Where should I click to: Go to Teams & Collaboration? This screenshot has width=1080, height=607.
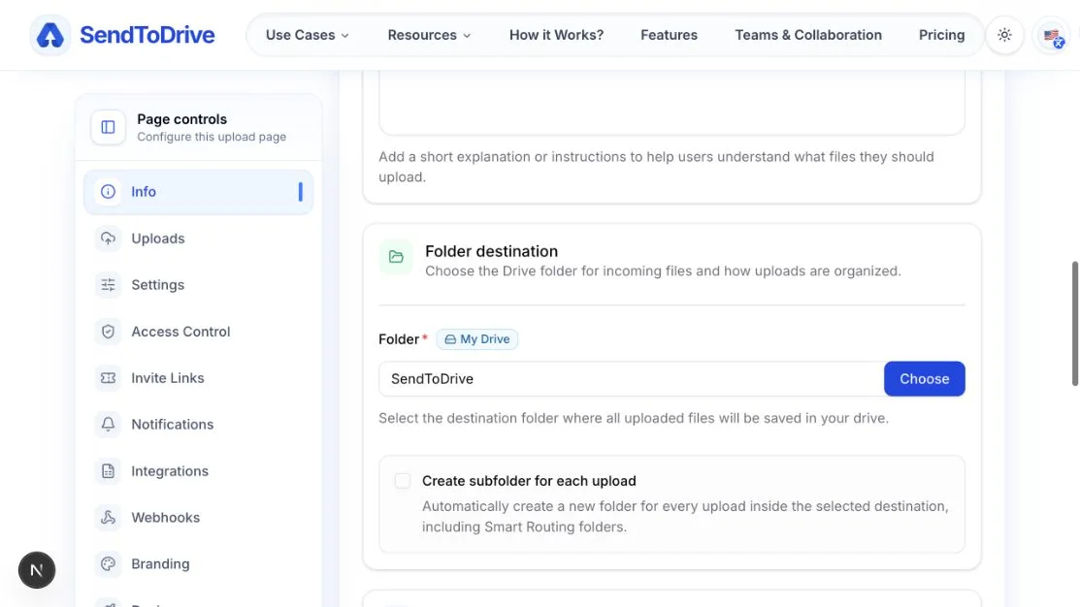pyautogui.click(x=808, y=35)
